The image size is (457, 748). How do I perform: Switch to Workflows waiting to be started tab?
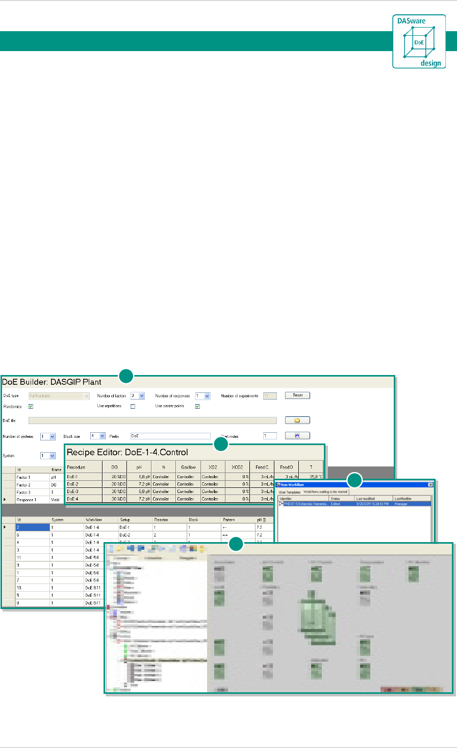coord(325,492)
